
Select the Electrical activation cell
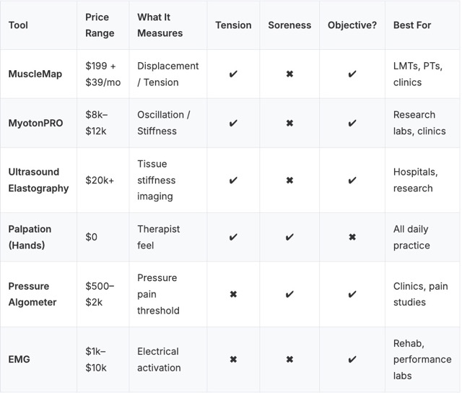pyautogui.click(x=160, y=360)
